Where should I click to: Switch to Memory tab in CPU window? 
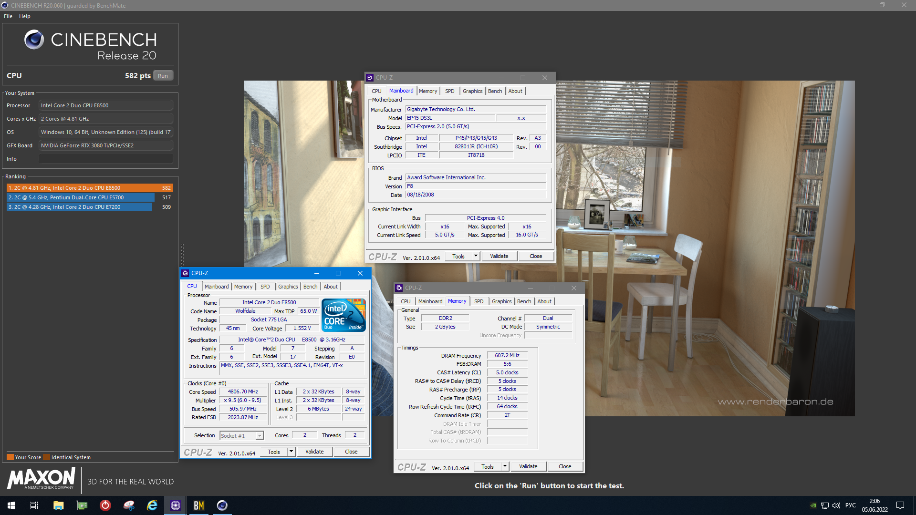pyautogui.click(x=243, y=287)
